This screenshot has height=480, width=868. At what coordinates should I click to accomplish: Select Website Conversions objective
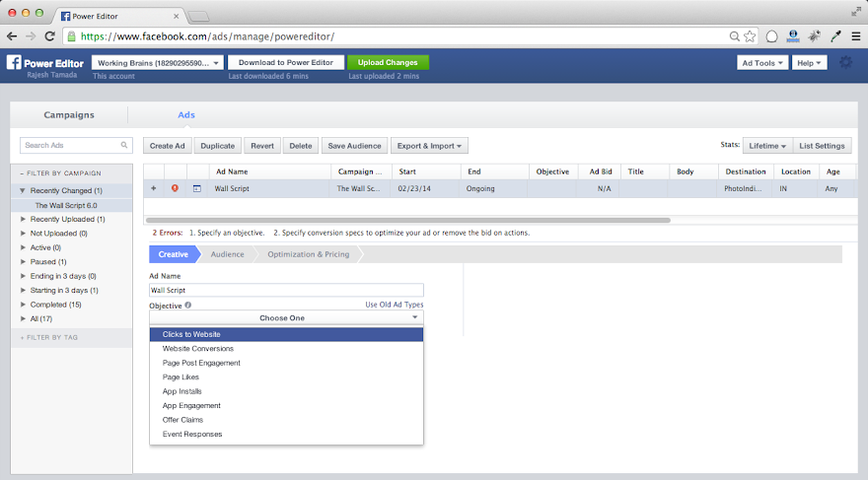point(286,349)
